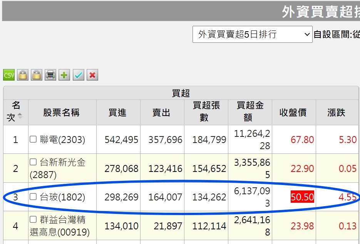Tick the checkbox for 群益台灣精選高息(00919)
Screen dimensions: 360x244
pyautogui.click(x=33, y=219)
